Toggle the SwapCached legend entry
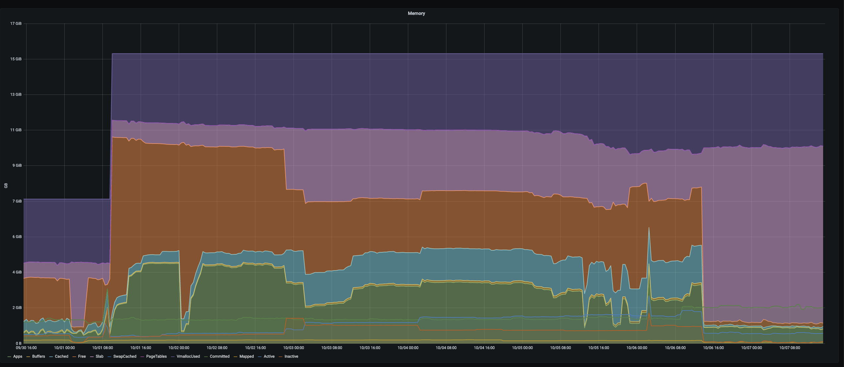This screenshot has width=844, height=367. (x=125, y=356)
